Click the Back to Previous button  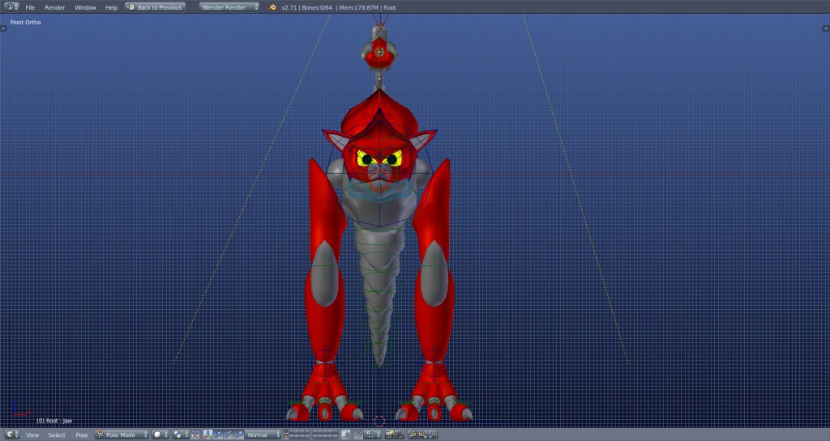[155, 7]
